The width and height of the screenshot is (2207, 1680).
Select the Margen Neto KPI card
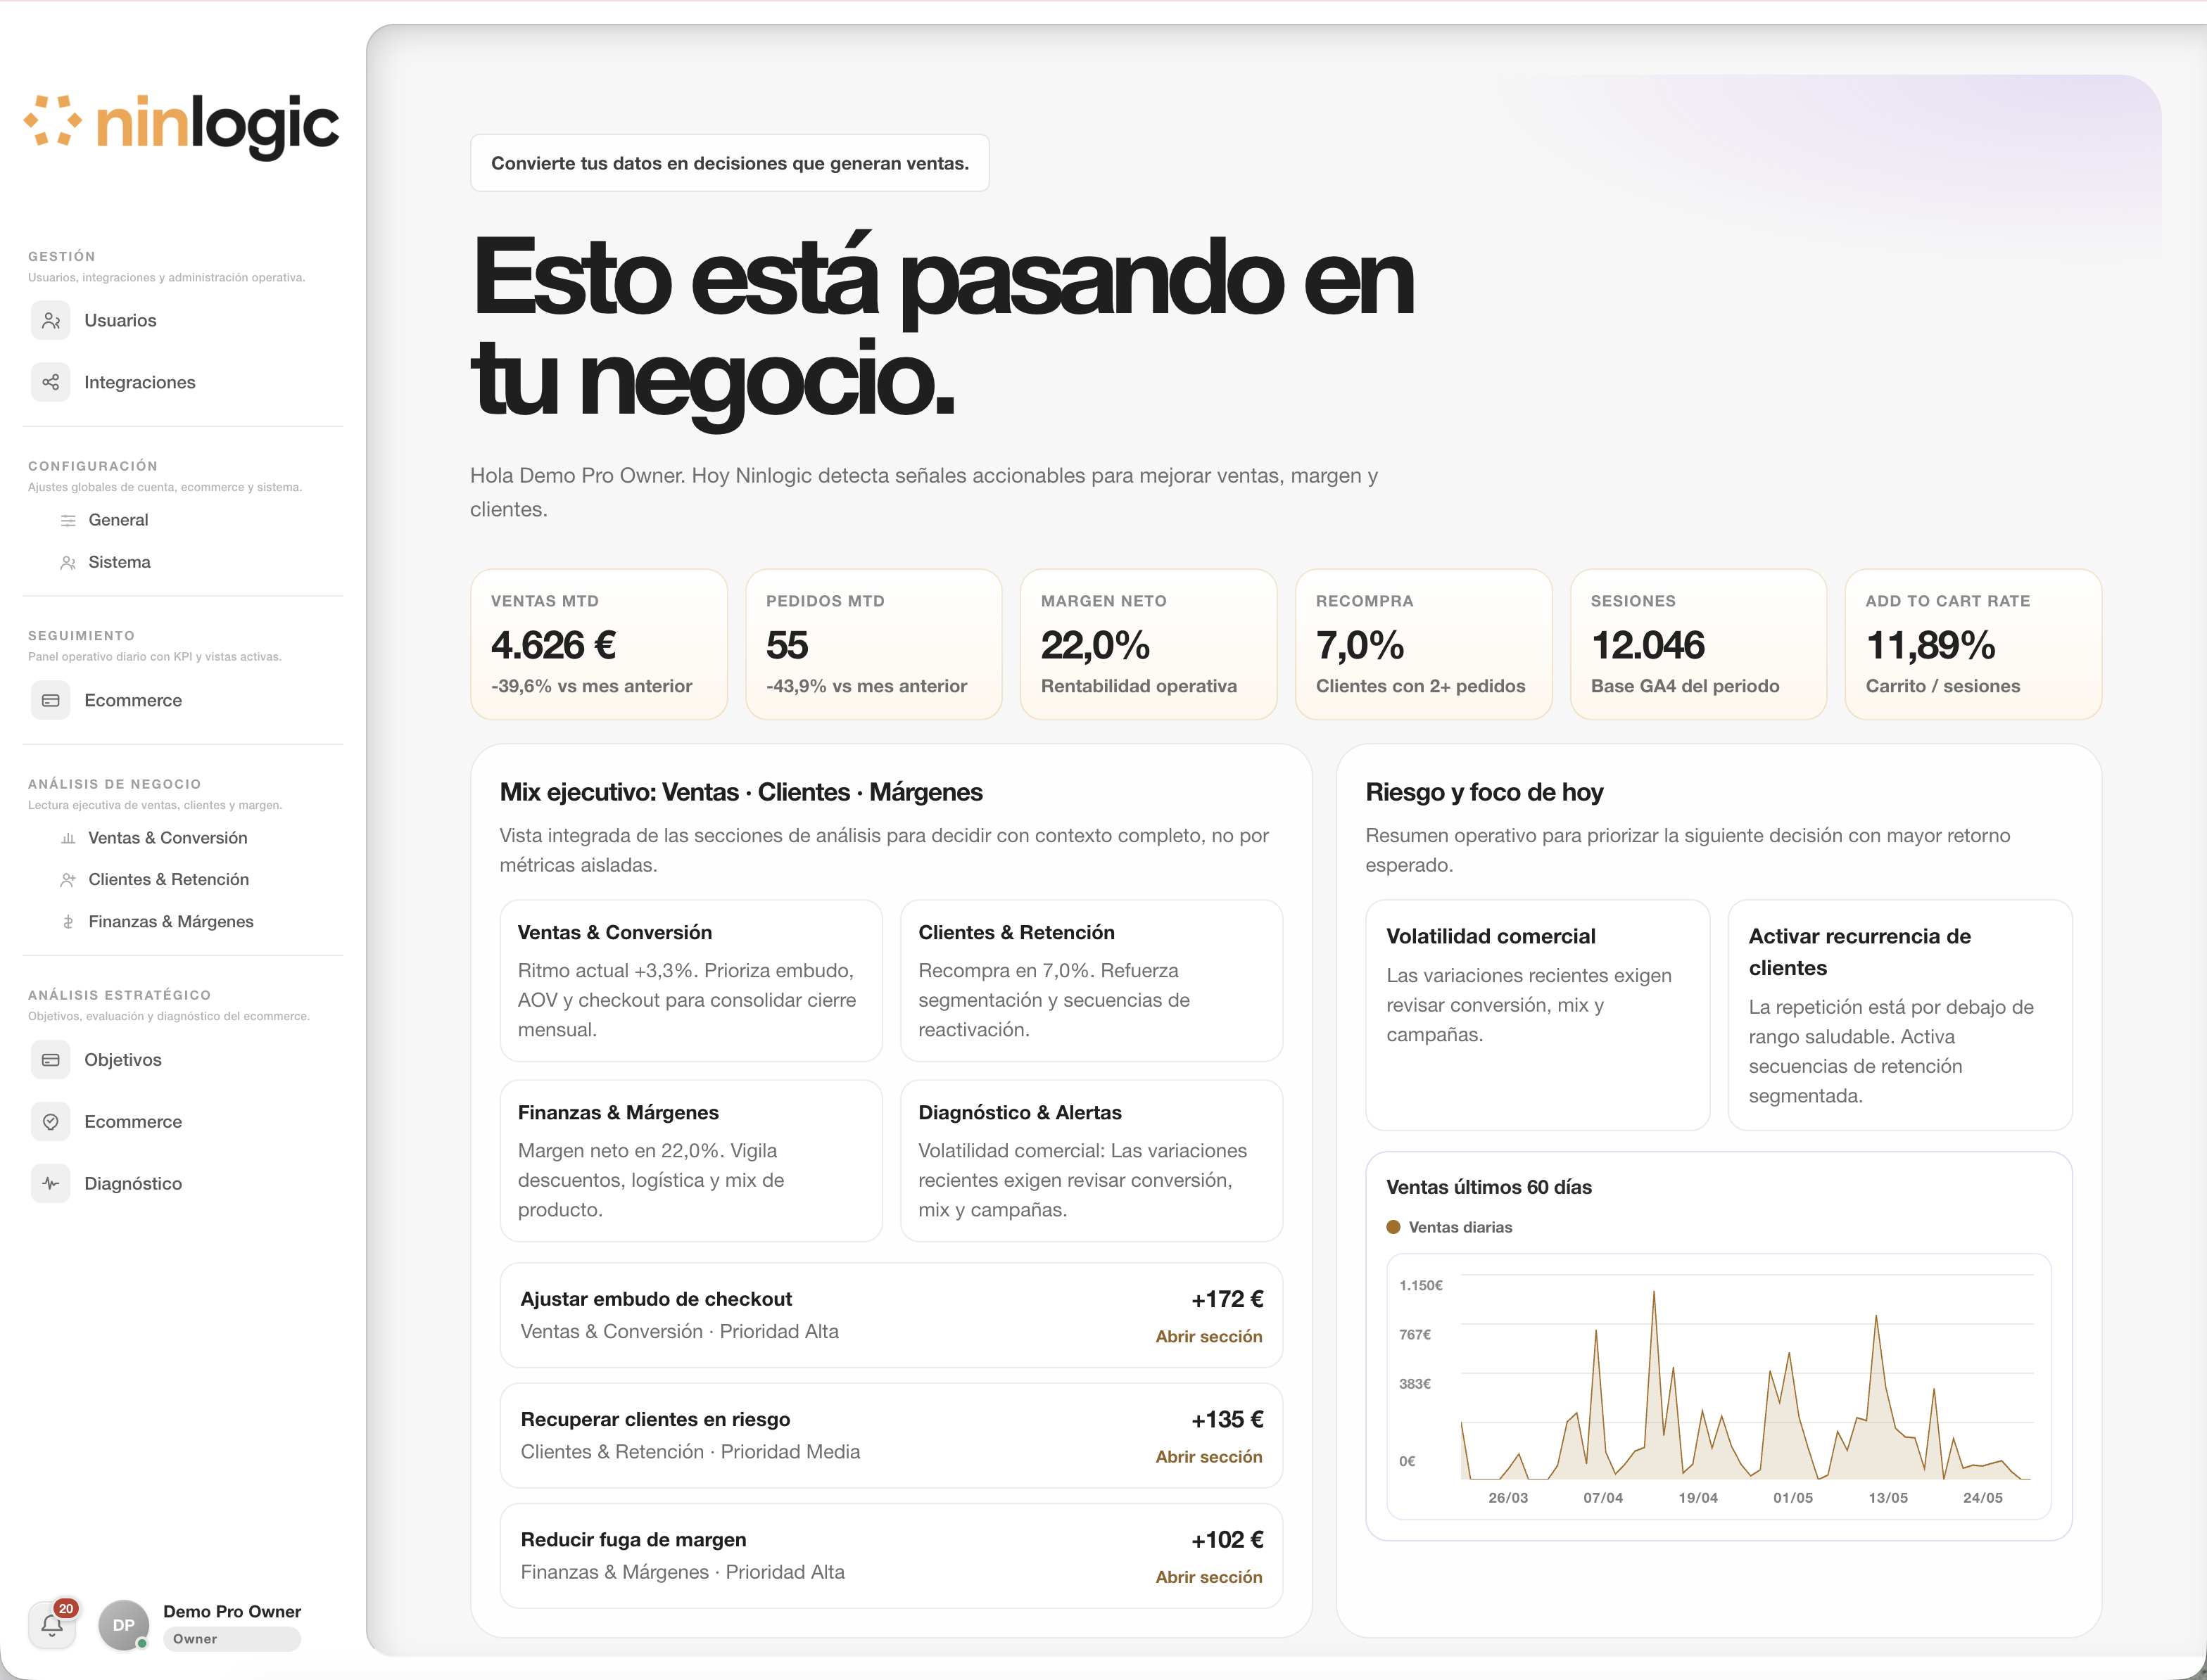(1149, 645)
